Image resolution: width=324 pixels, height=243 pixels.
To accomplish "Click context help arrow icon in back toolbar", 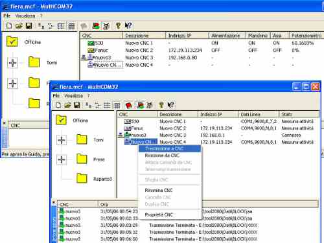I will [x=128, y=26].
